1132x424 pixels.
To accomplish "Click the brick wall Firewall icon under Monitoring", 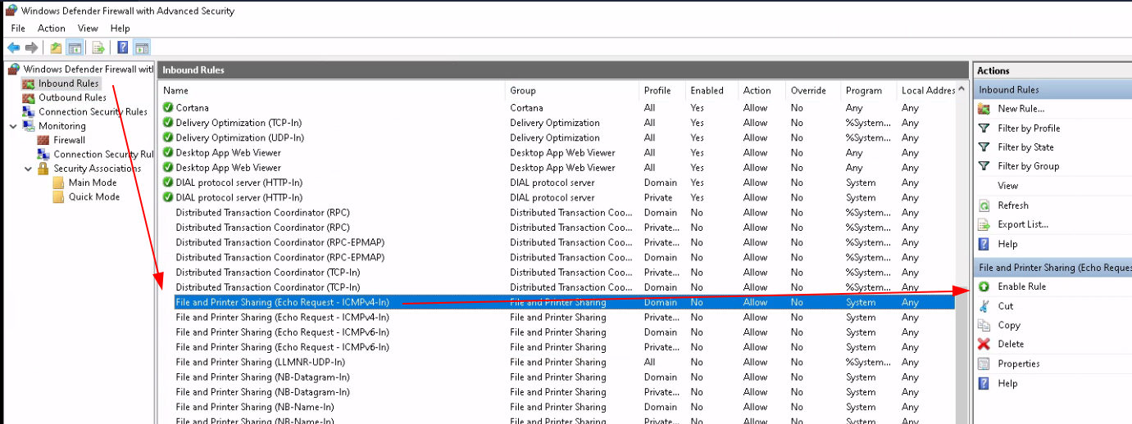I will (43, 140).
